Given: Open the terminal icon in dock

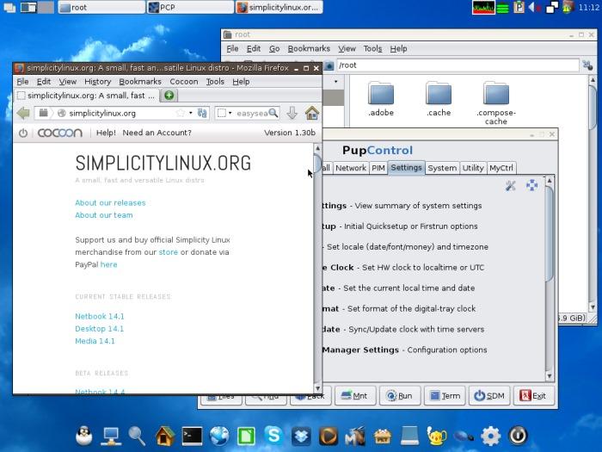Looking at the screenshot, I should tap(192, 436).
